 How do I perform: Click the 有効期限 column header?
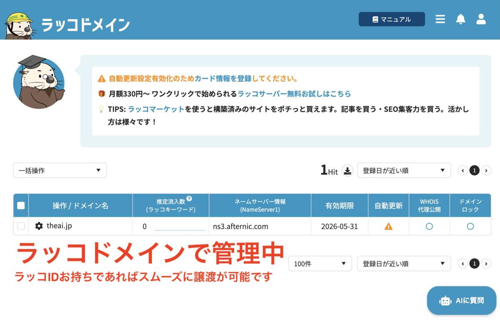click(x=340, y=205)
